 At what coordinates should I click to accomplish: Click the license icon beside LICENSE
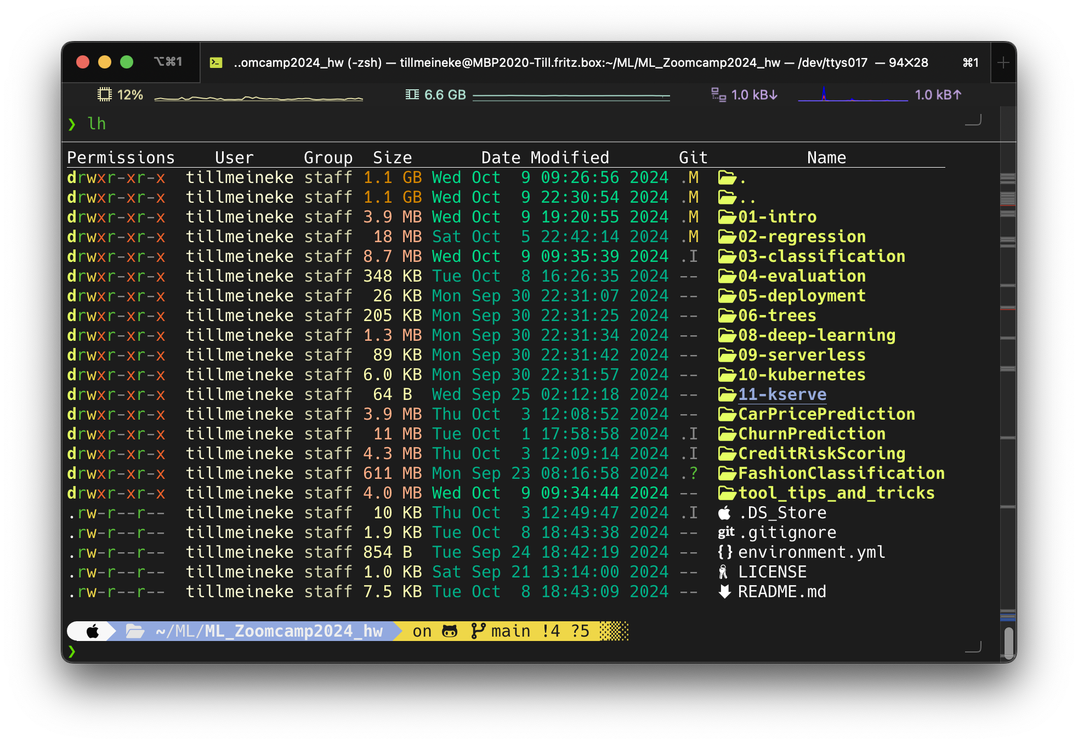(723, 572)
